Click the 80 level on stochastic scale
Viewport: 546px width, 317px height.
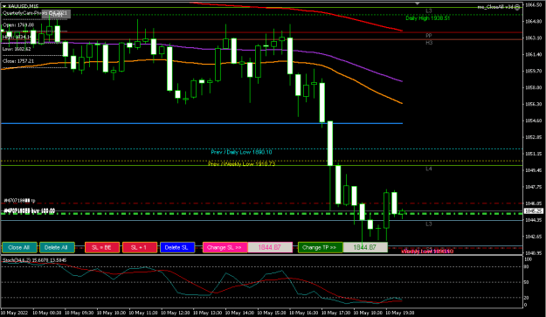tap(527, 266)
